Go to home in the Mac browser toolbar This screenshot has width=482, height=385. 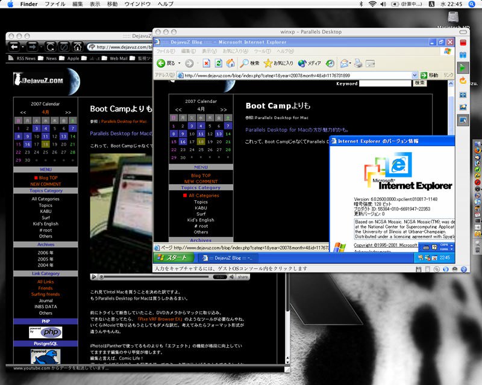(x=78, y=47)
